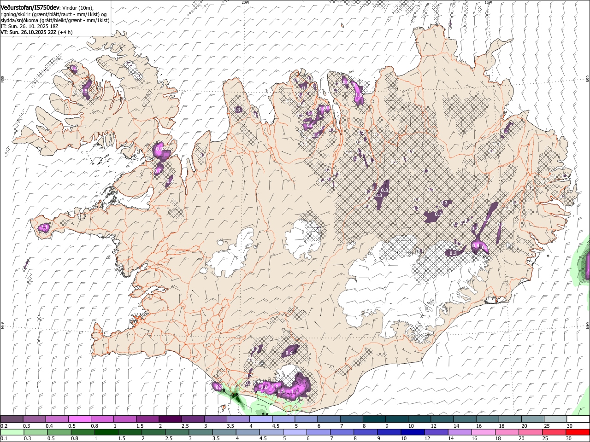Pick the bright red 30 rain legend swatch
590x442 pixels.
pyautogui.click(x=578, y=432)
